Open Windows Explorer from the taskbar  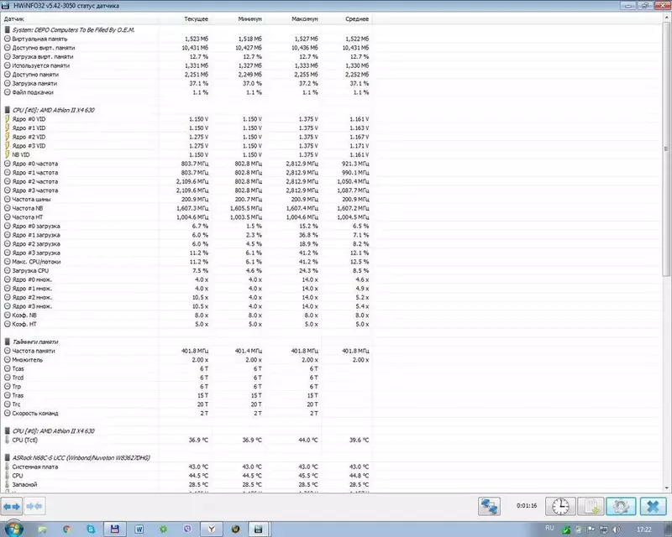[x=42, y=529]
